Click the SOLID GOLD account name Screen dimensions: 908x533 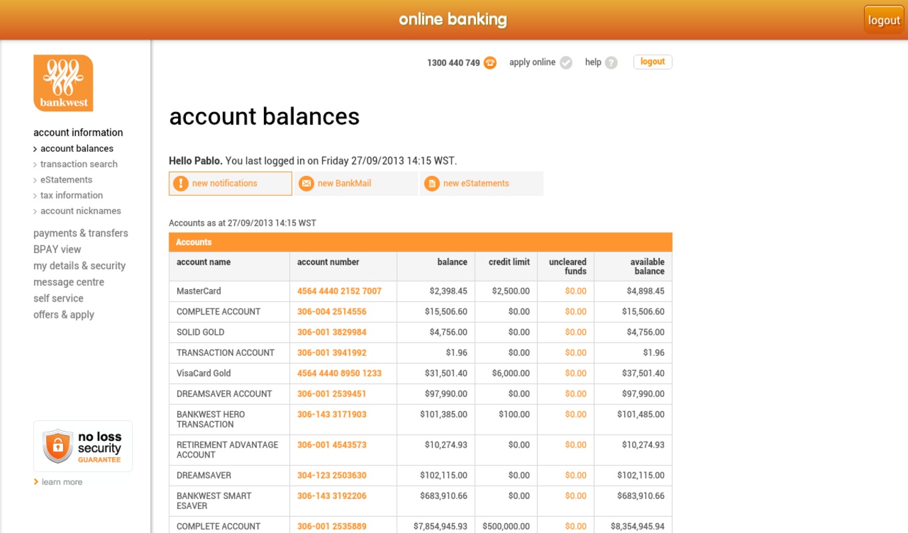coord(201,332)
